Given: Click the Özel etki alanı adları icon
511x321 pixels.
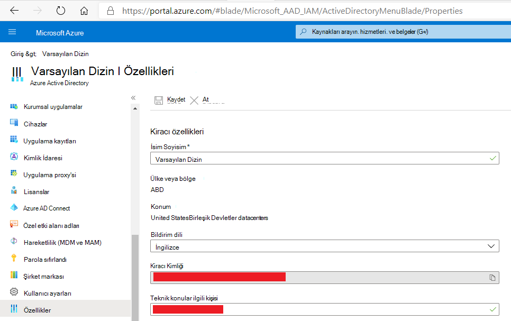Looking at the screenshot, I should pyautogui.click(x=14, y=224).
